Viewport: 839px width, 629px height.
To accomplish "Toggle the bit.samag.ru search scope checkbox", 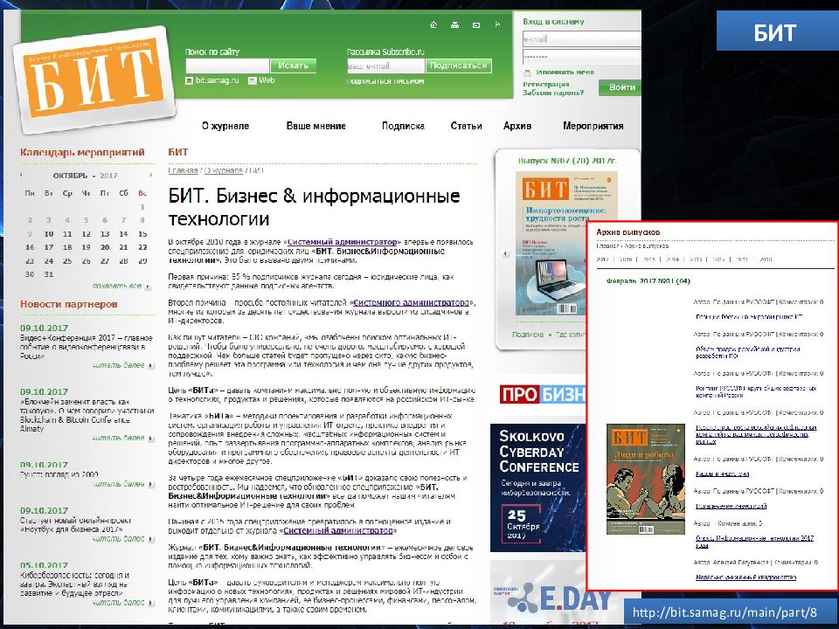I will pyautogui.click(x=189, y=80).
